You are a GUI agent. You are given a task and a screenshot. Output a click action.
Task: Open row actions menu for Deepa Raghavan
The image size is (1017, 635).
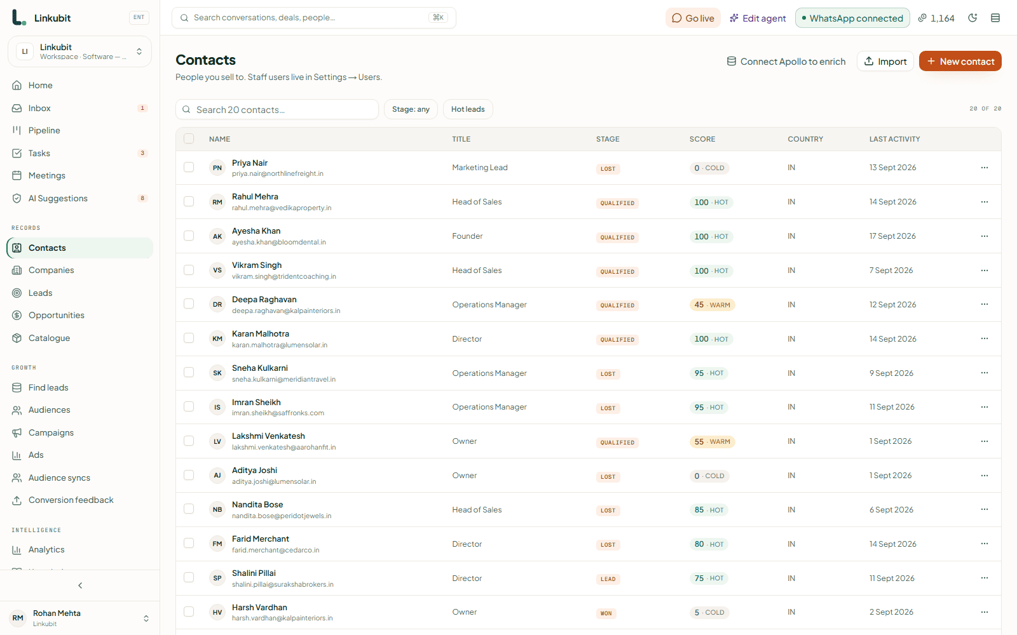[x=985, y=304]
